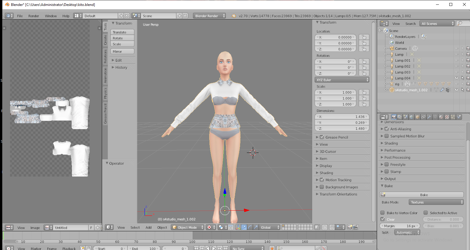Hide s4studio_mesh_1.002 with the eye icon
This screenshot has width=470, height=250.
click(457, 90)
